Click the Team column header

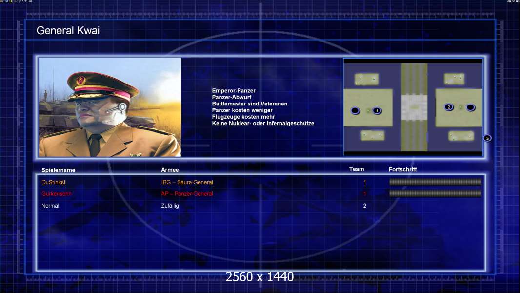[357, 169]
